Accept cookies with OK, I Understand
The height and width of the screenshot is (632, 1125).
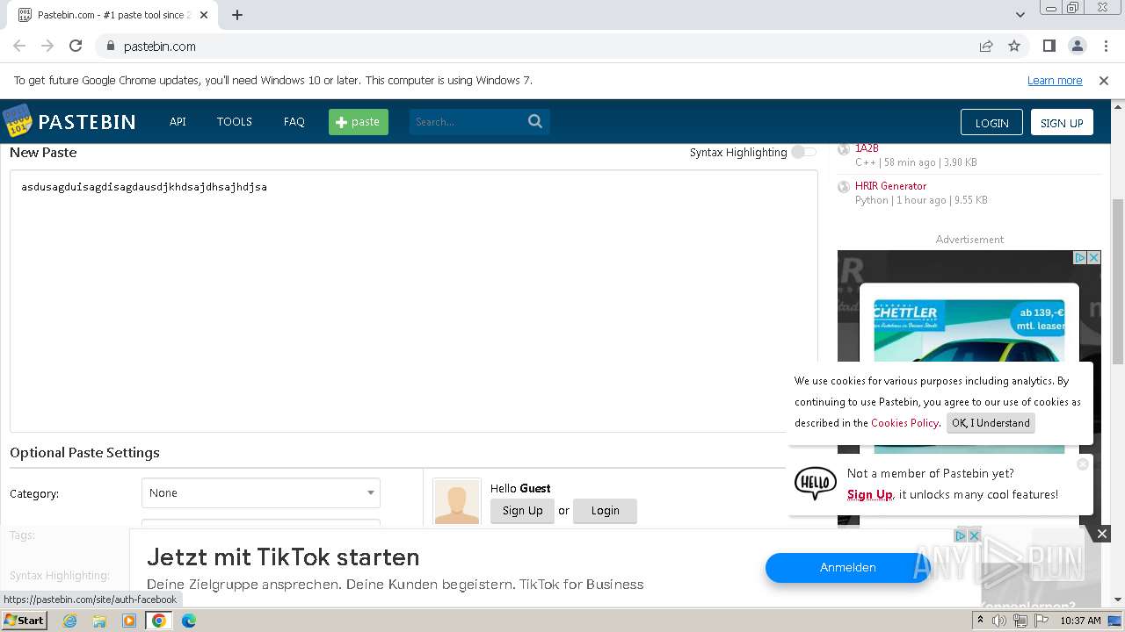[x=991, y=422]
